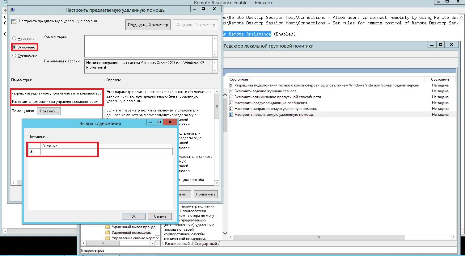Click the gpedit tree horizontal scrollbar thumb

pos(103,243)
